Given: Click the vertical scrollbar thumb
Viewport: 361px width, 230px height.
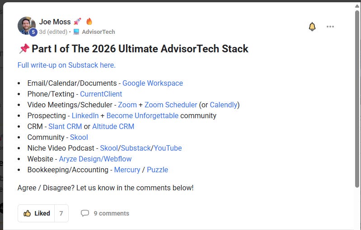Looking at the screenshot, I should coord(357,99).
